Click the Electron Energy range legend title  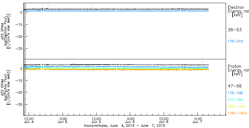click(x=238, y=11)
